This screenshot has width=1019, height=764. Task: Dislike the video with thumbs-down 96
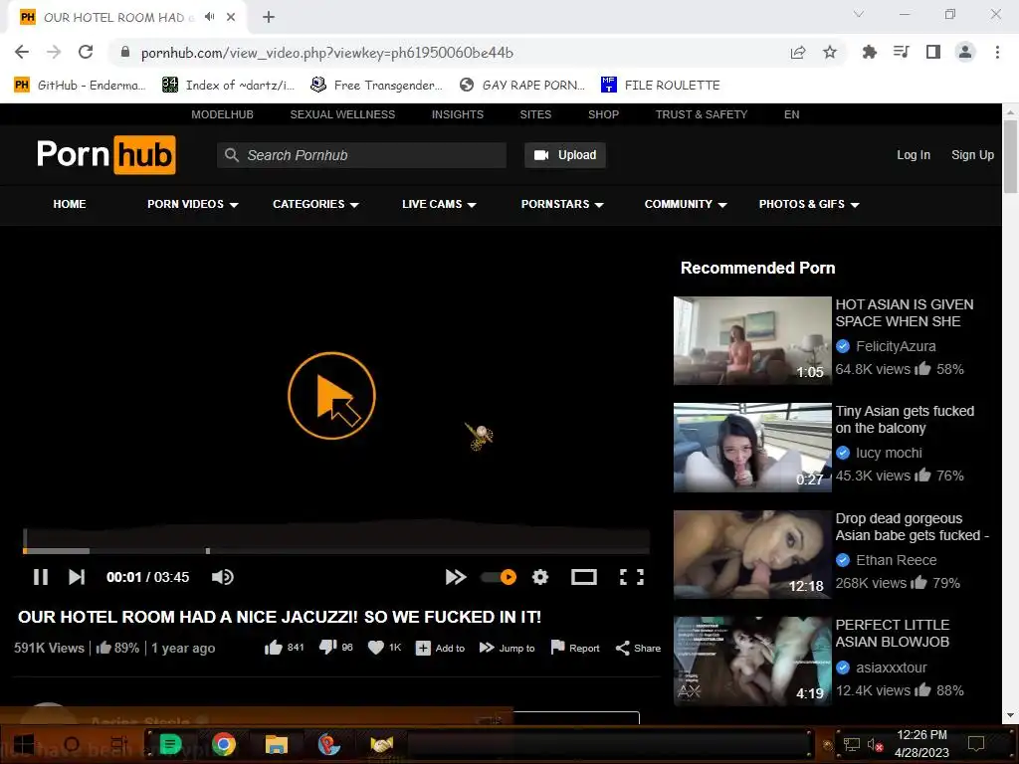point(336,648)
